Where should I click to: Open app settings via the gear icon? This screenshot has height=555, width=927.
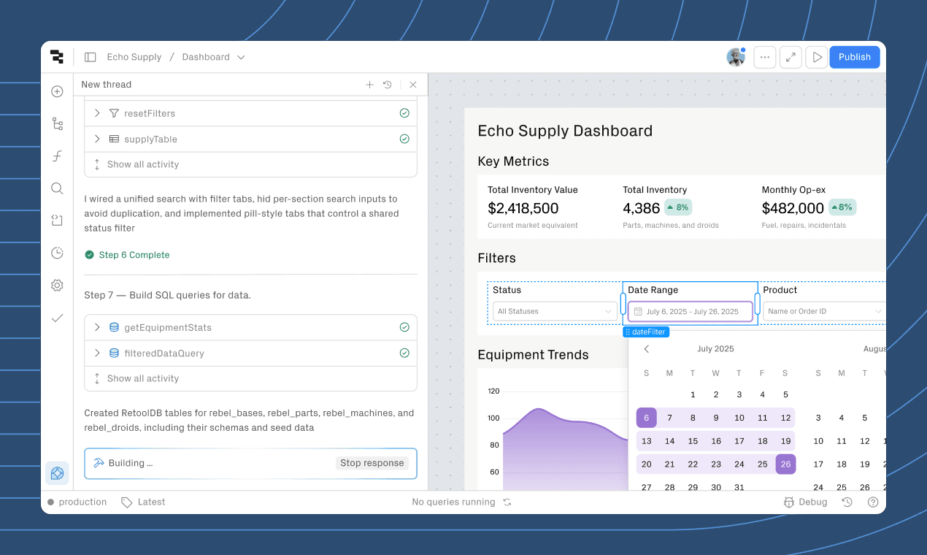[x=57, y=285]
